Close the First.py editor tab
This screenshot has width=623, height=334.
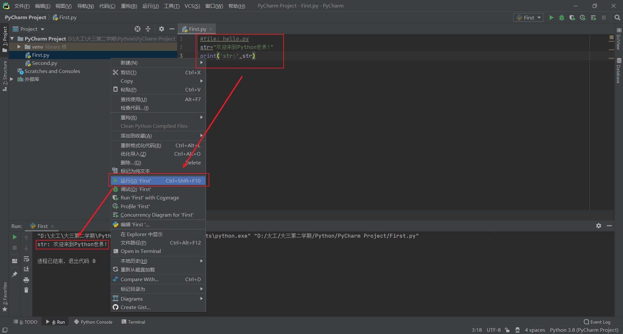point(211,29)
